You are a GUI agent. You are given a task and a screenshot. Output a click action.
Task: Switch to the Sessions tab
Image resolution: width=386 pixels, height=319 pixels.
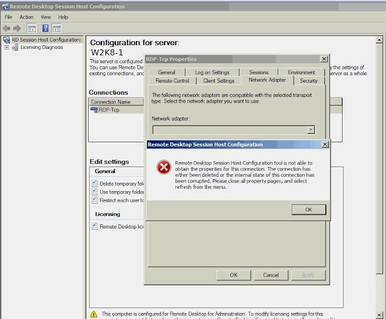click(x=259, y=72)
